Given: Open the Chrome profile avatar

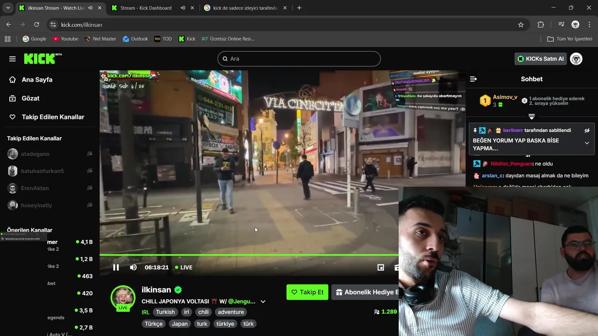Looking at the screenshot, I should 576,25.
